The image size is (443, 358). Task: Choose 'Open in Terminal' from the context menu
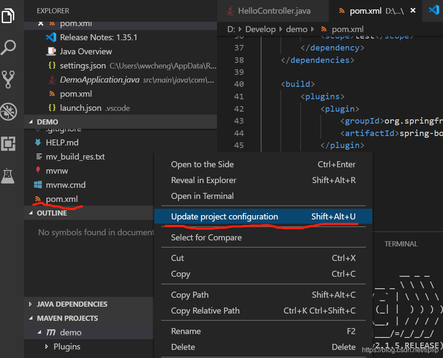pos(202,196)
